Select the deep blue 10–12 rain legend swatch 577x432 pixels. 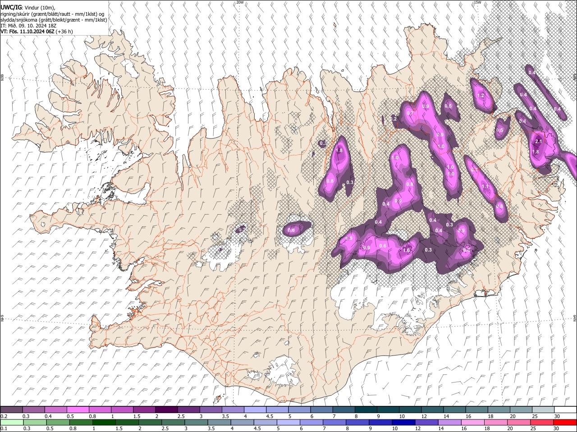pos(403,422)
